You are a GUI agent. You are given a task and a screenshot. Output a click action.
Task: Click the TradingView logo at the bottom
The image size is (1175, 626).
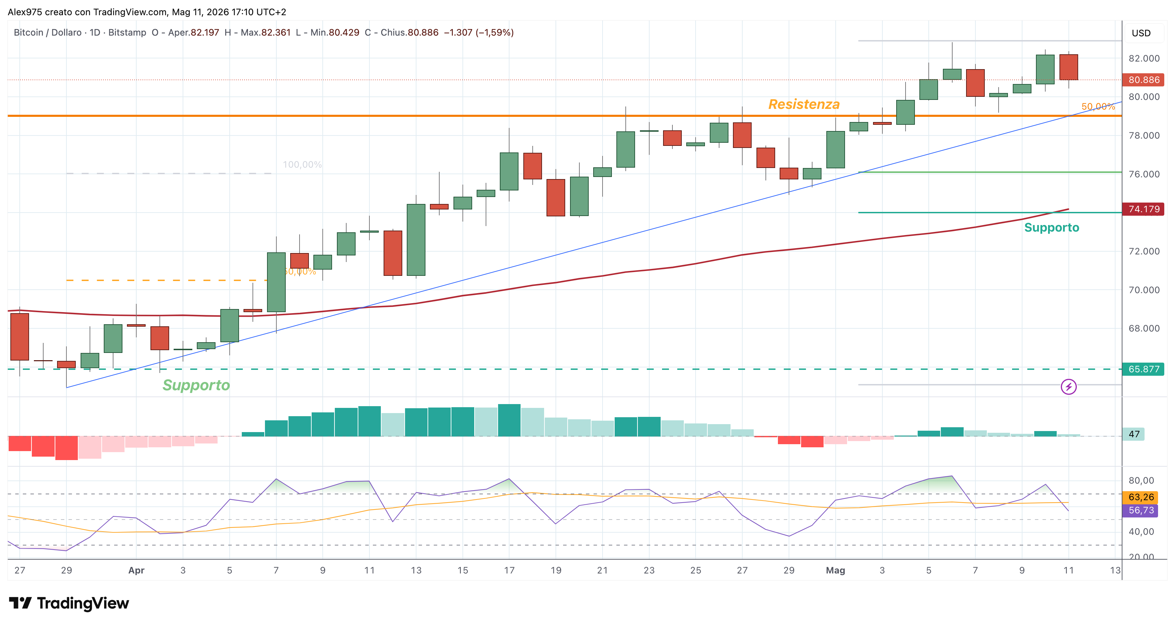tap(69, 603)
